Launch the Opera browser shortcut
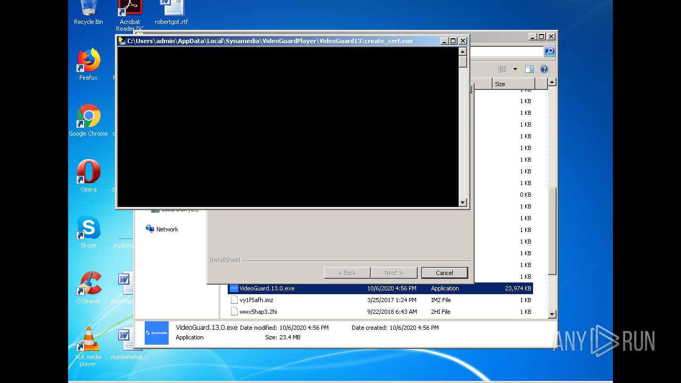This screenshot has width=681, height=383. 88,176
